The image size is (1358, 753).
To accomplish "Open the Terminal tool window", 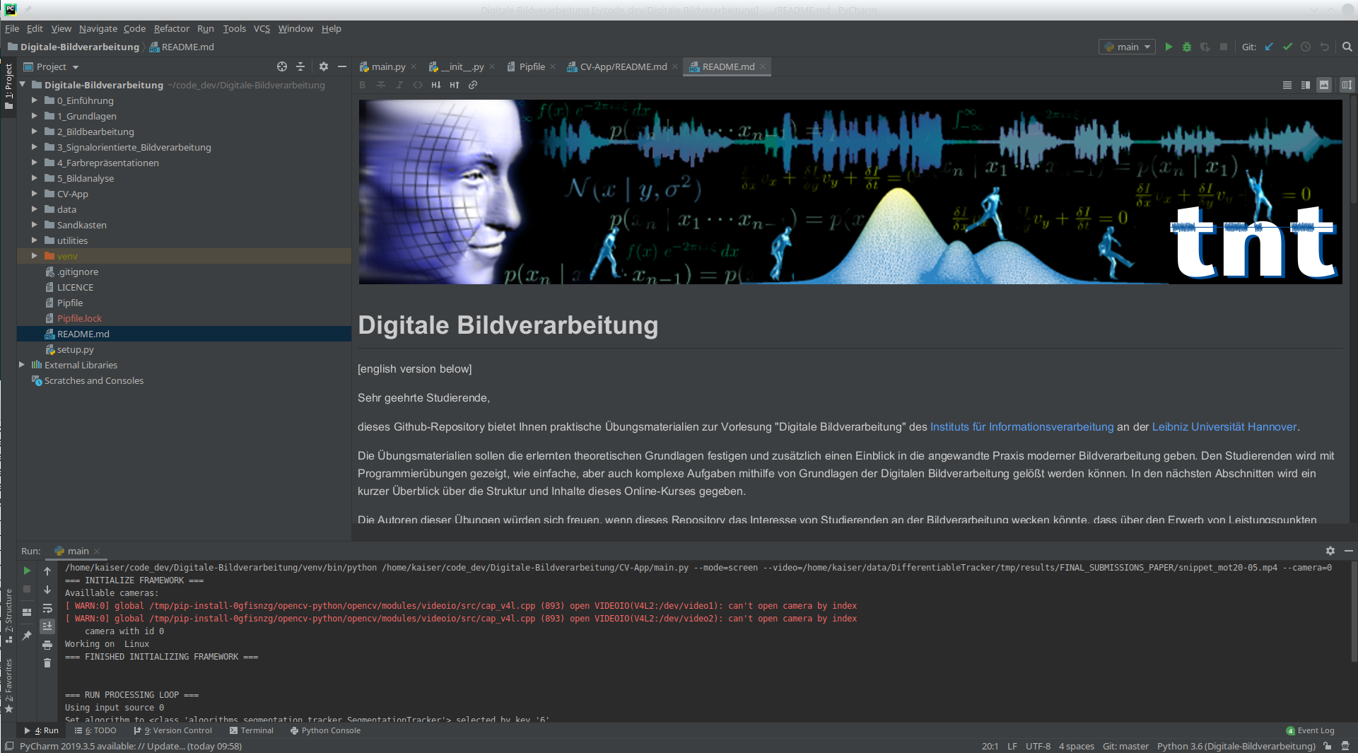I will point(252,730).
